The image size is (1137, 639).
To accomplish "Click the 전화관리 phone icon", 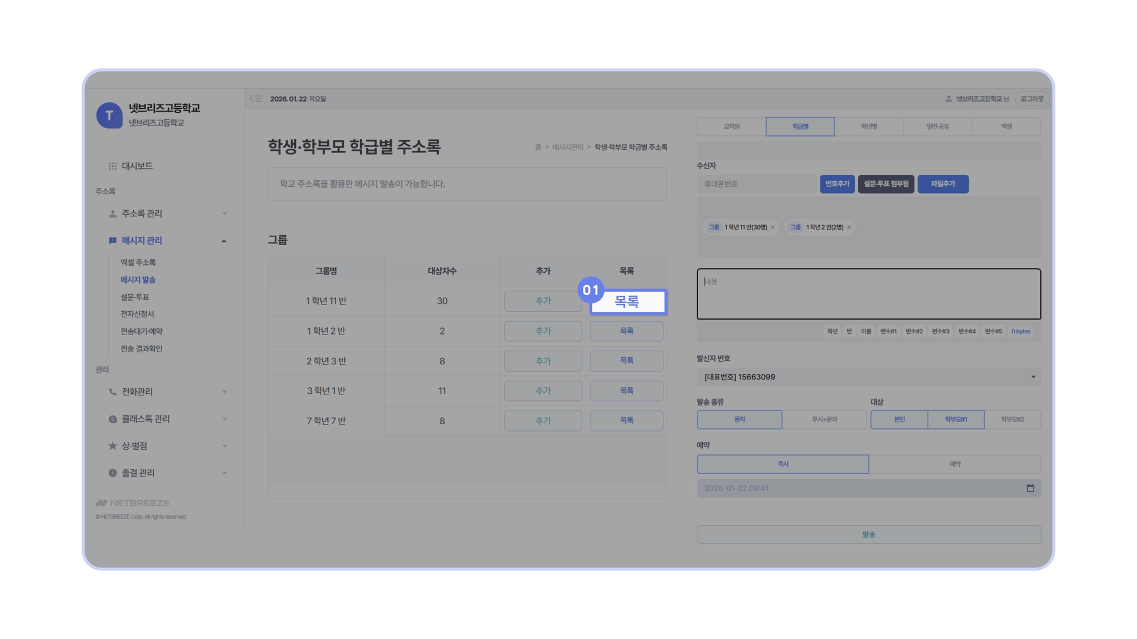I will pos(113,392).
